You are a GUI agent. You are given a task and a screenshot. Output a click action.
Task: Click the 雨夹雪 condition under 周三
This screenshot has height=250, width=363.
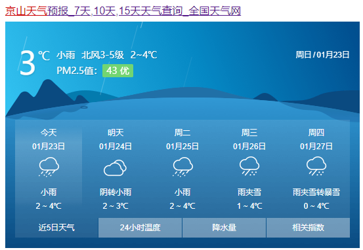click(249, 192)
